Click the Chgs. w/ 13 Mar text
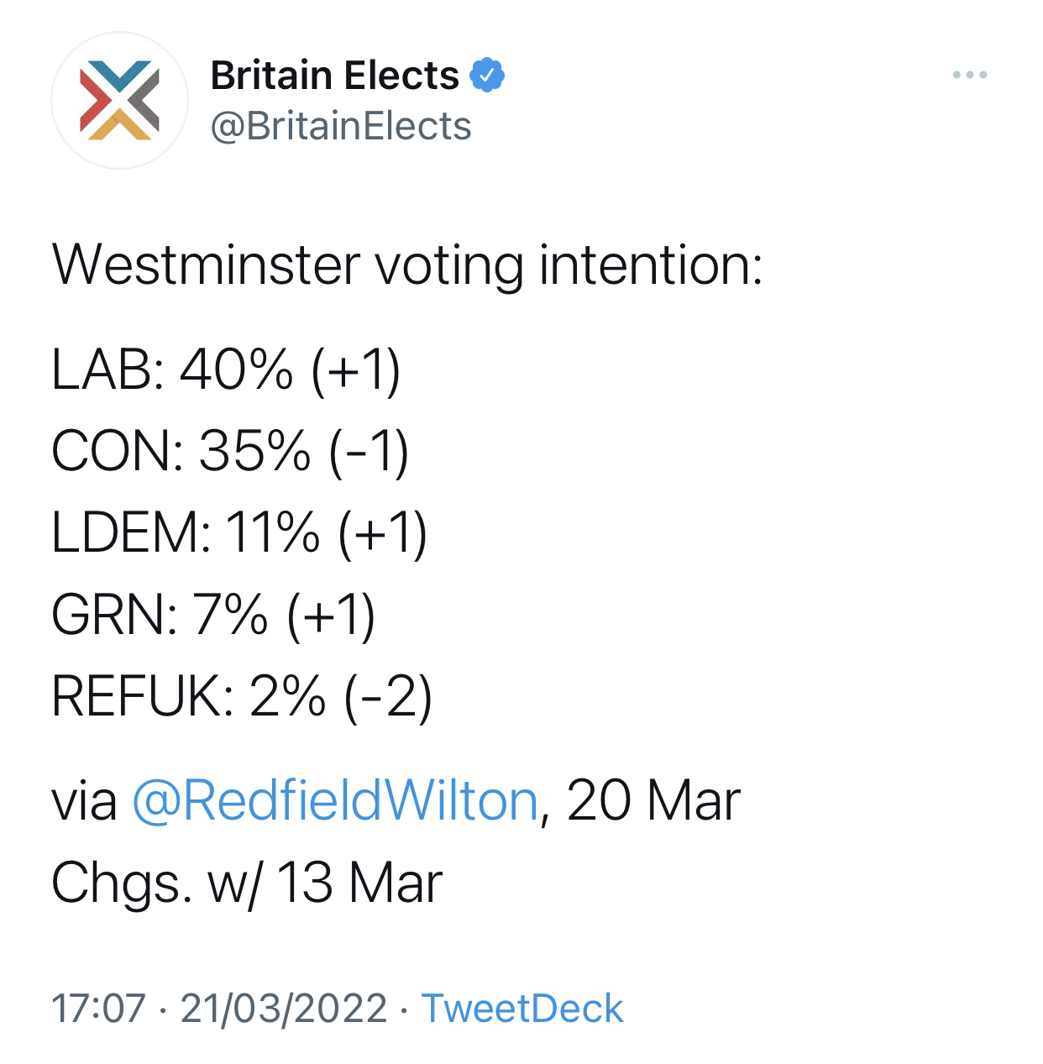This screenshot has width=1043, height=1064. (x=246, y=883)
